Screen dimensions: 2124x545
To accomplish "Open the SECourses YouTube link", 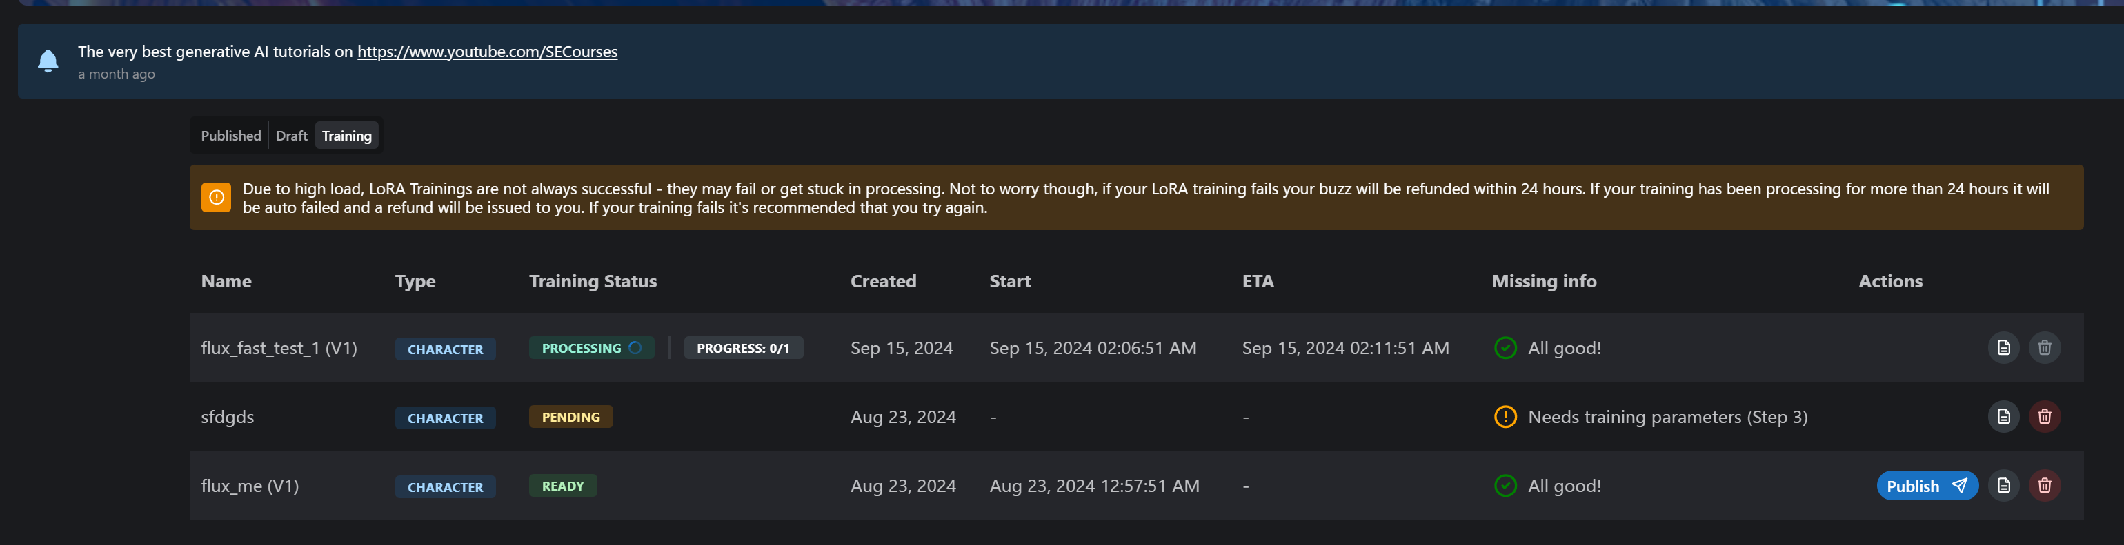I will [486, 52].
